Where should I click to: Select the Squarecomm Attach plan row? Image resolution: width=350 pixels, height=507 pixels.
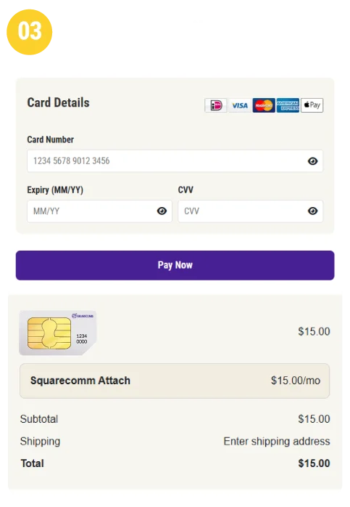click(175, 381)
